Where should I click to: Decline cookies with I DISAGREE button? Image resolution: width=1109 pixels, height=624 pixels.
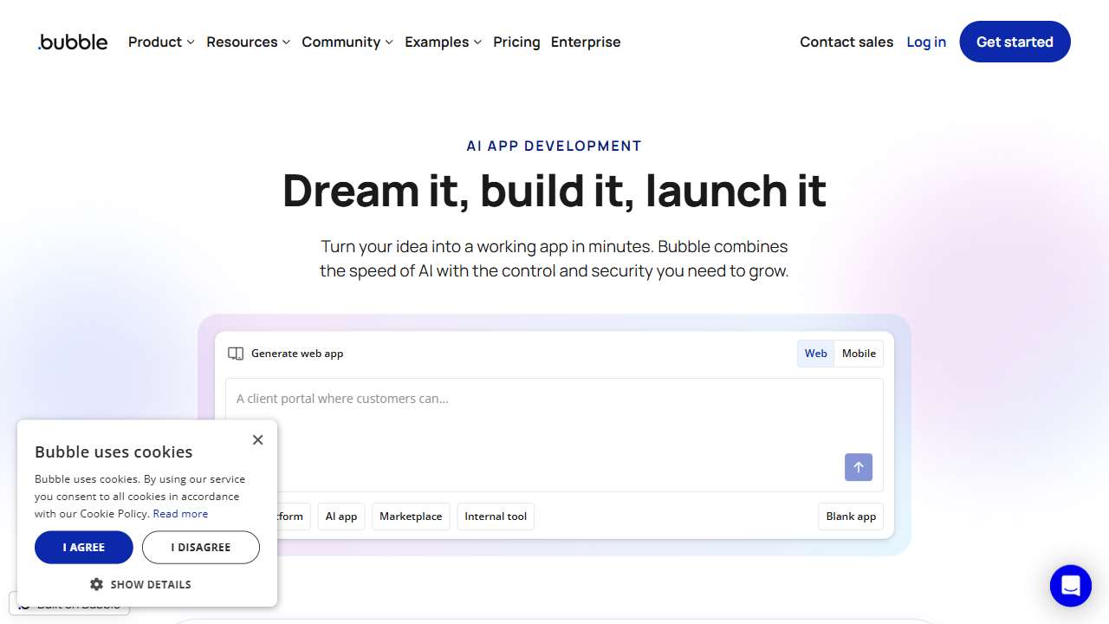pos(201,548)
